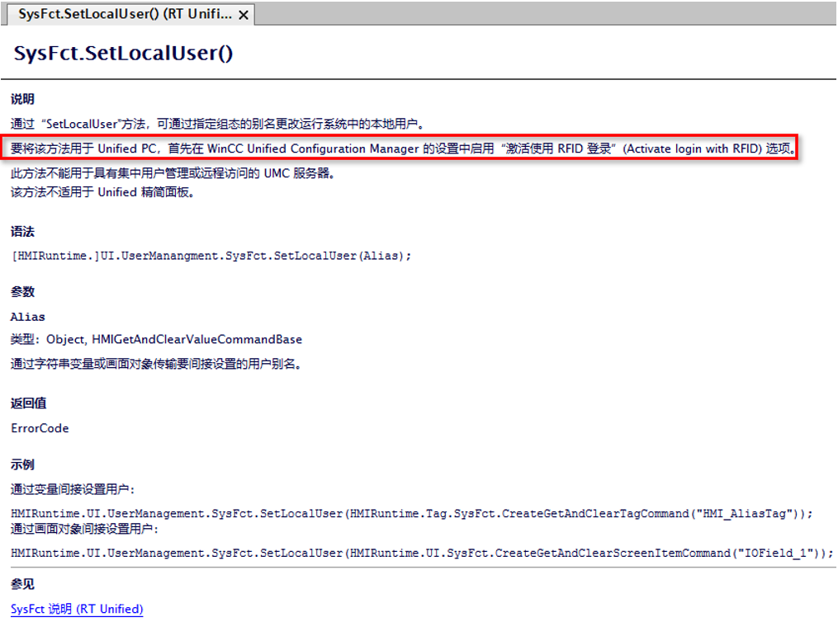838x622 pixels.
Task: Click the 示例 section heading
Action: [x=22, y=464]
